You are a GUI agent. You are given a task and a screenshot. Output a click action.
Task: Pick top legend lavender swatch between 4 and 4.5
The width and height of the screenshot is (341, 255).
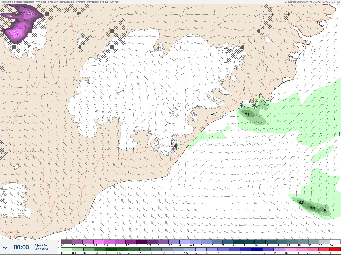(185, 242)
